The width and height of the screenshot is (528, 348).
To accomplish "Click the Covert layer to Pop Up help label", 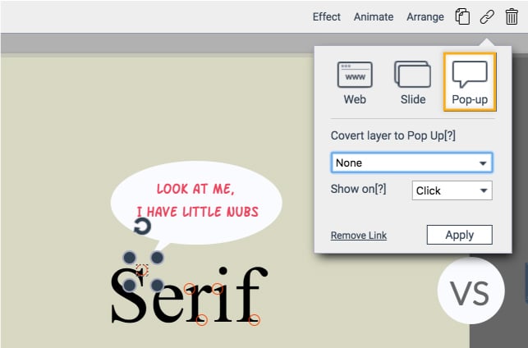I will point(393,135).
